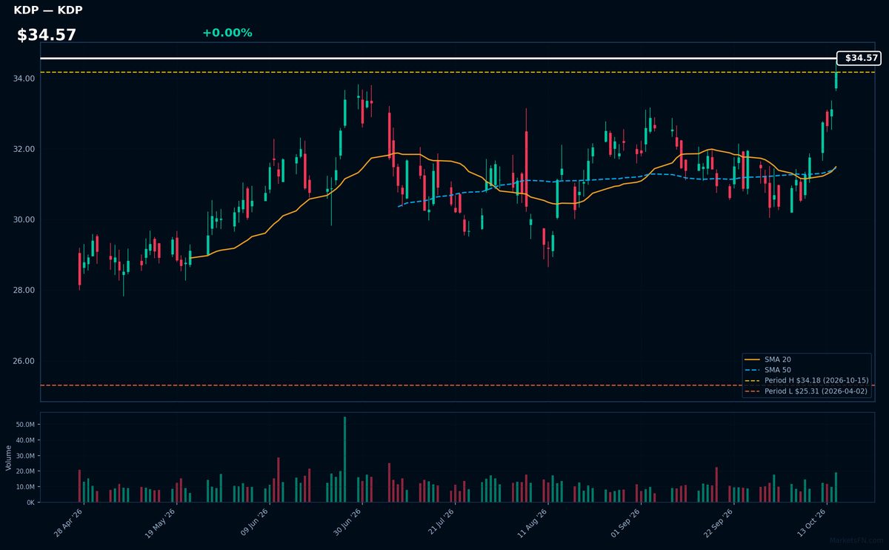The height and width of the screenshot is (550, 889).
Task: Click the 28 Apr '26 date label
Action: coord(69,523)
